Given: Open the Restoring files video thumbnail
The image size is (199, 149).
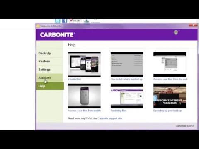Looking at the screenshot, I should coord(127,96).
